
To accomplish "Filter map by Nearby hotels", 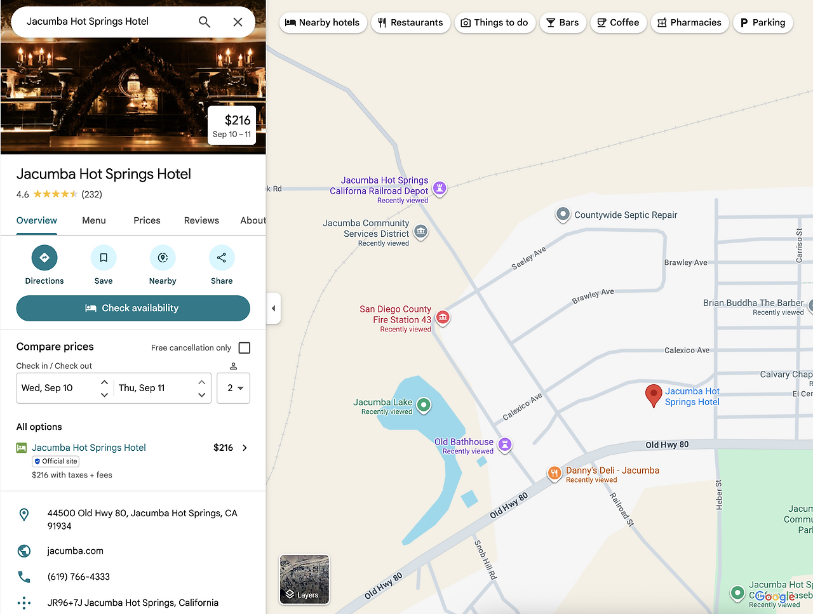I will tap(323, 23).
